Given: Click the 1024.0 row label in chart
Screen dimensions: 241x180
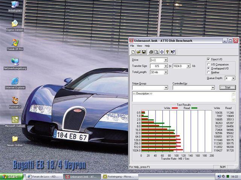Looking at the screenshot, I should [136, 150].
